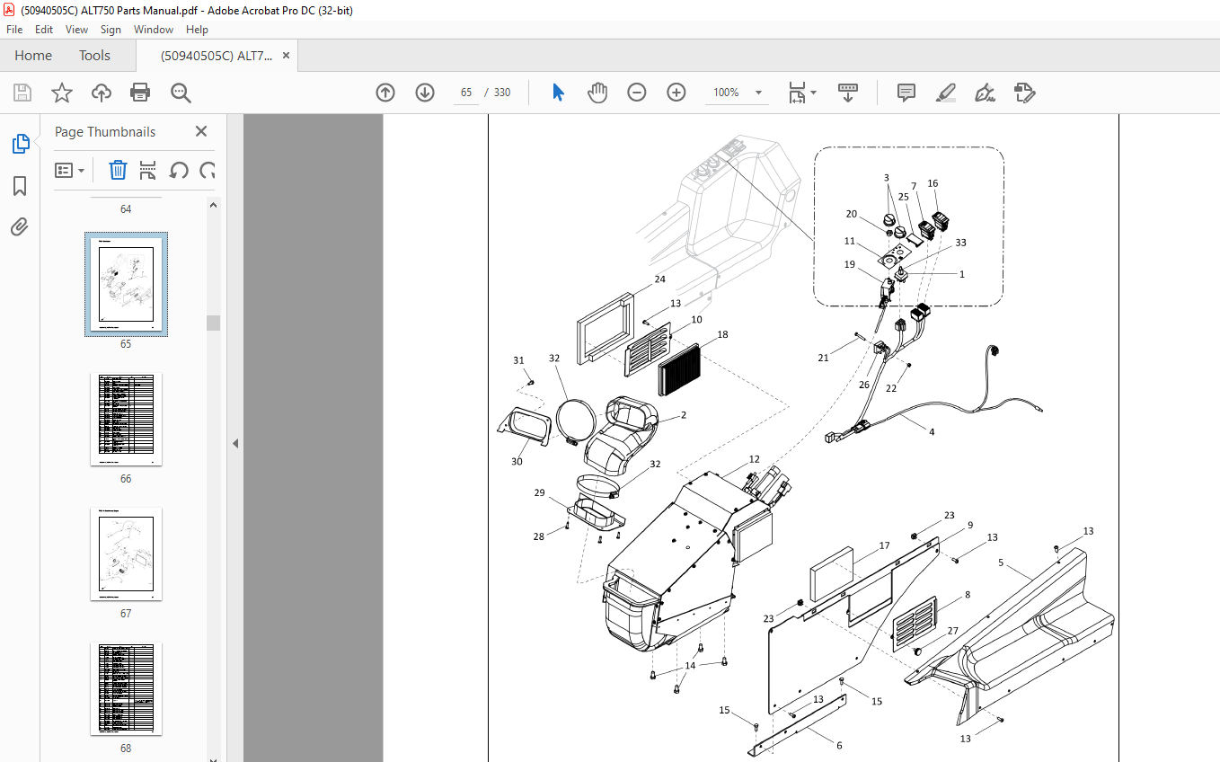Switch to the Home tab
The height and width of the screenshot is (762, 1220).
[x=33, y=56]
